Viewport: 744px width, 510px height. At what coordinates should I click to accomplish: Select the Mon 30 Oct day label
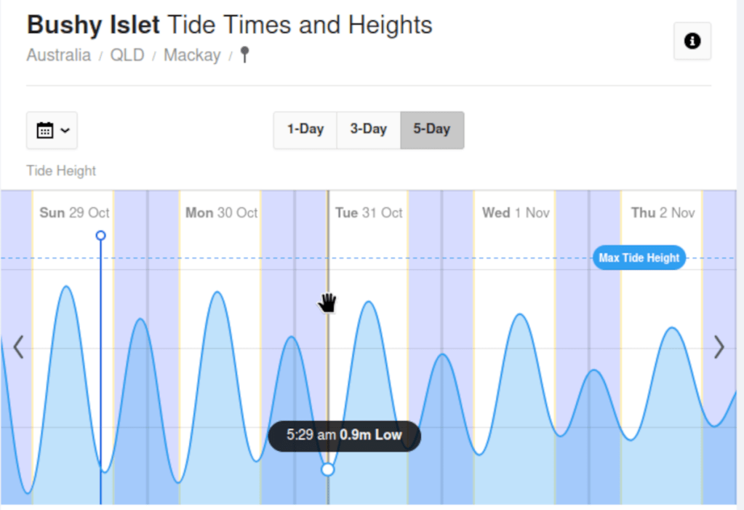click(x=221, y=212)
